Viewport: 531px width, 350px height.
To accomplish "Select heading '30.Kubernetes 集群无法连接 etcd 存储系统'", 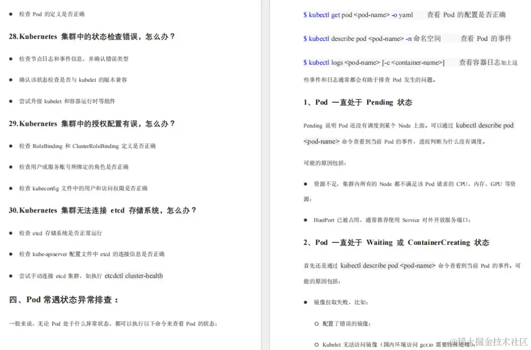I will pos(104,210).
